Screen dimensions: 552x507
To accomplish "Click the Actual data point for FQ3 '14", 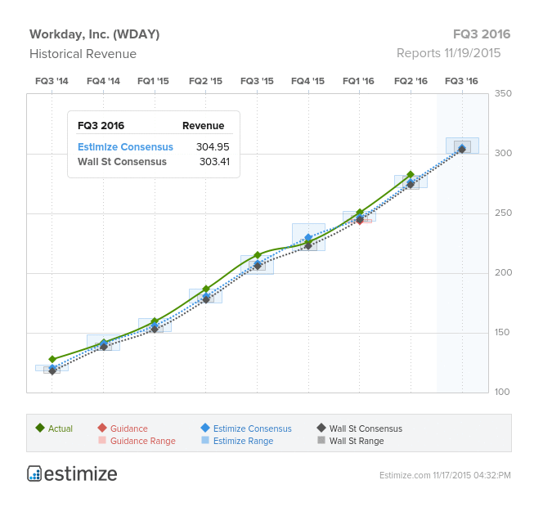I will [52, 360].
